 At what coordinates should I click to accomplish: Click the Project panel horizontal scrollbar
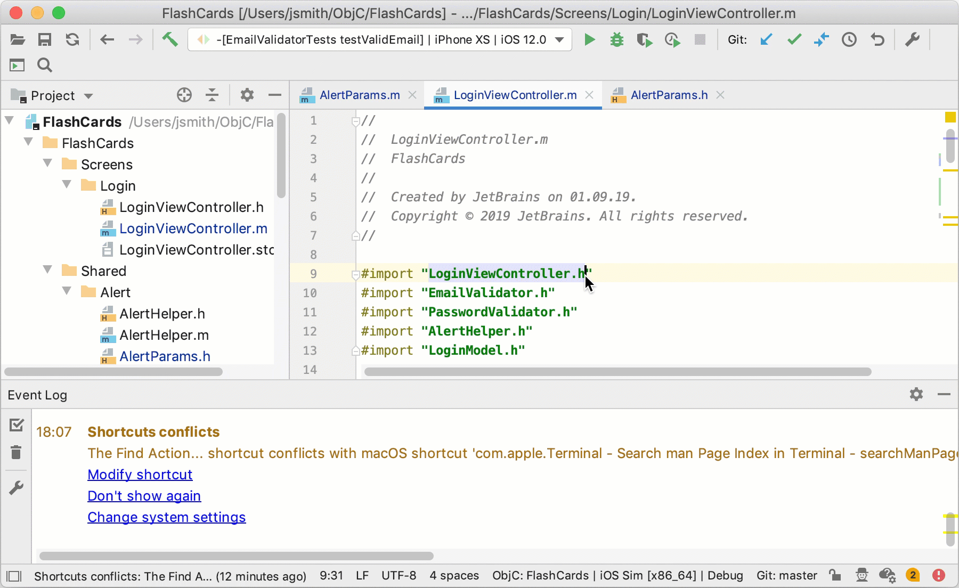pyautogui.click(x=113, y=372)
